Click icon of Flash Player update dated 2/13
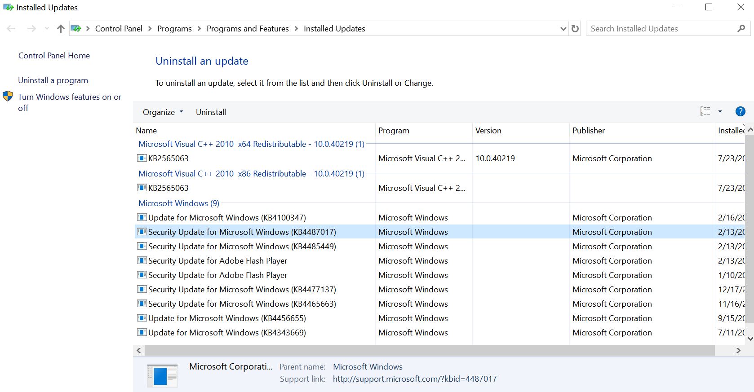 142,260
